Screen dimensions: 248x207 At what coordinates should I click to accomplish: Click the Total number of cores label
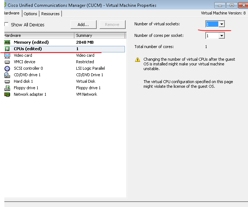coord(154,47)
